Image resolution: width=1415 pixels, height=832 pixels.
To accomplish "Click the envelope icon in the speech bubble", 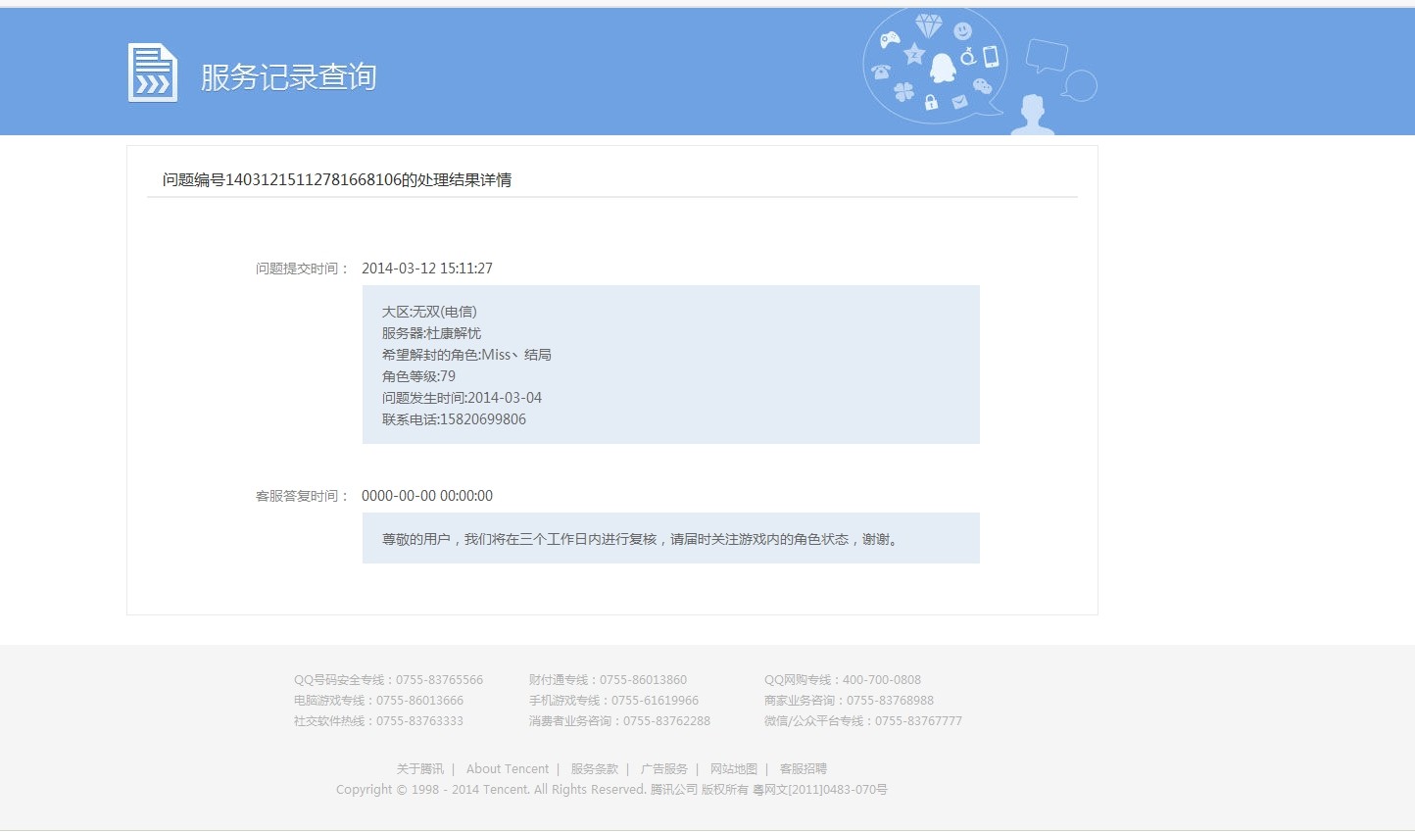I will pos(958,102).
